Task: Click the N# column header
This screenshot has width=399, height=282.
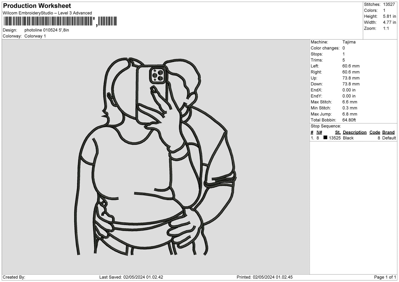Action: 319,132
